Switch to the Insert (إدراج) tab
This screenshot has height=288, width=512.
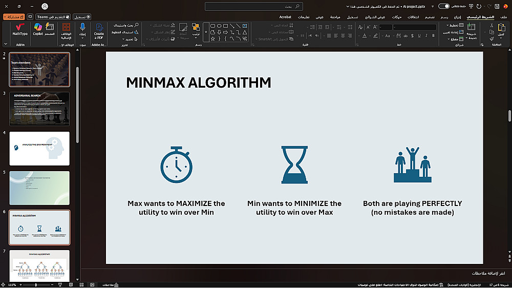pyautogui.click(x=457, y=17)
